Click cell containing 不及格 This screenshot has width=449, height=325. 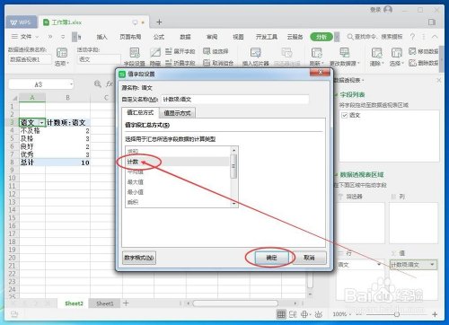point(32,131)
